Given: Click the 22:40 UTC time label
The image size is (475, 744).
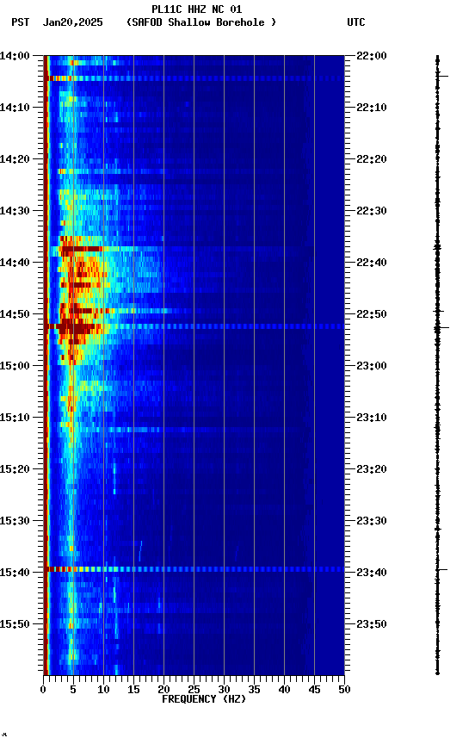Looking at the screenshot, I should tap(372, 263).
